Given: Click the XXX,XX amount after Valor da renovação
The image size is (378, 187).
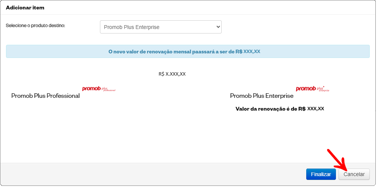Looking at the screenshot, I should click(x=316, y=109).
